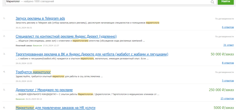Open Запуск рекламы в Telegram ads listing

40,18
